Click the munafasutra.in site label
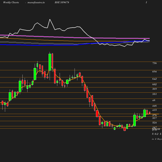This screenshot has width=162, height=162. click(x=36, y=3)
